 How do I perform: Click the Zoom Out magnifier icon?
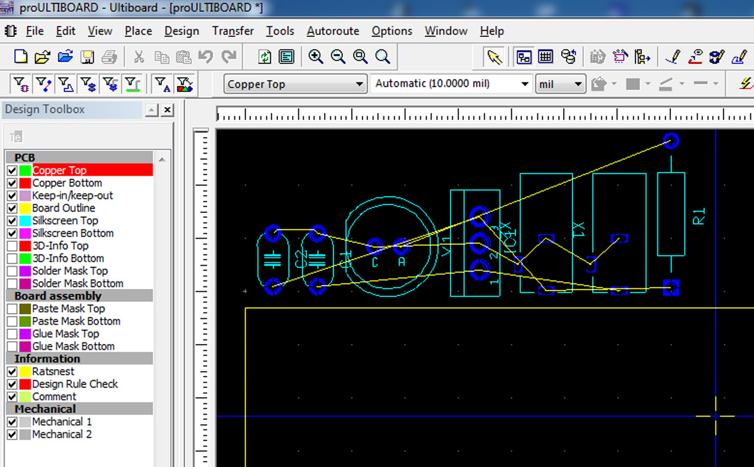coord(338,56)
